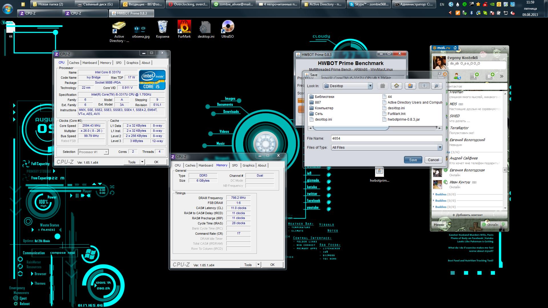This screenshot has width=548, height=308.
Task: Click Mail.ru Agent green @ tray icon
Action: coord(464,4)
